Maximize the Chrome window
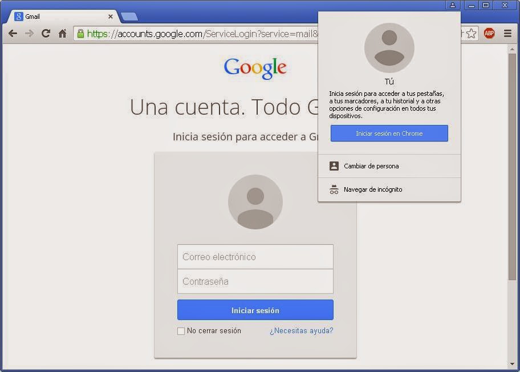This screenshot has width=520, height=372. [x=486, y=5]
